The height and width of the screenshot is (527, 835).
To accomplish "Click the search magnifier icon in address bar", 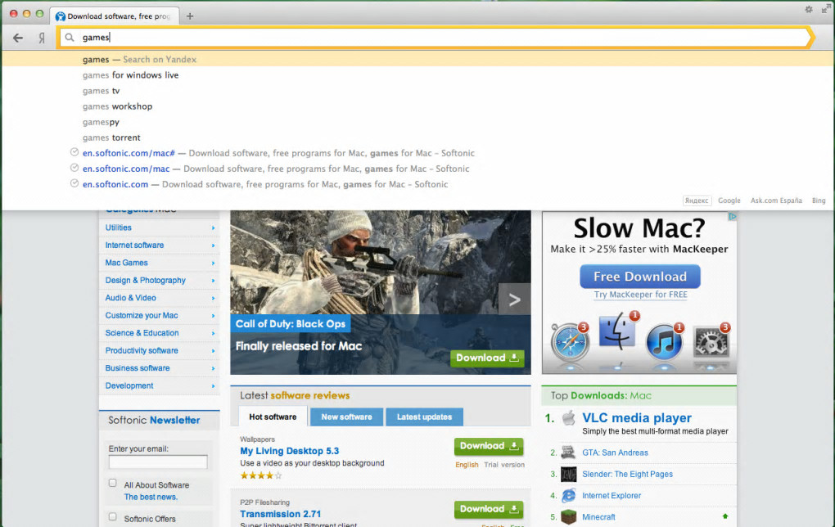I will [x=70, y=38].
